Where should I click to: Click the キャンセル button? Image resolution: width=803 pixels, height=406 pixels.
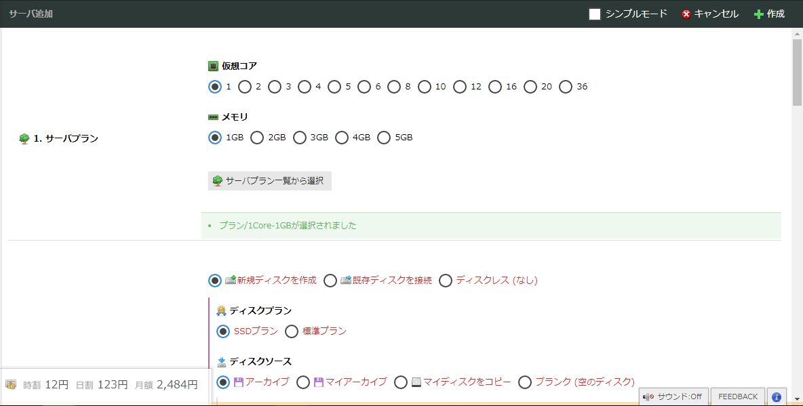point(710,14)
